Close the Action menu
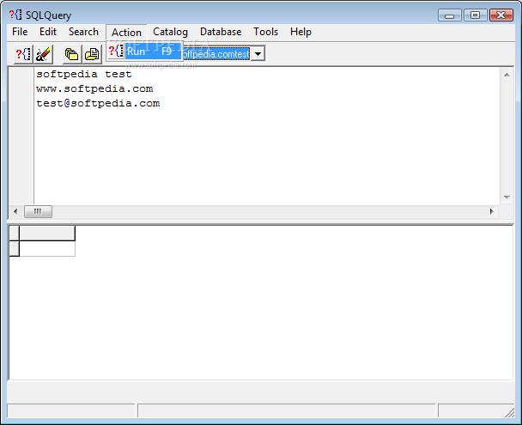 pyautogui.click(x=126, y=33)
